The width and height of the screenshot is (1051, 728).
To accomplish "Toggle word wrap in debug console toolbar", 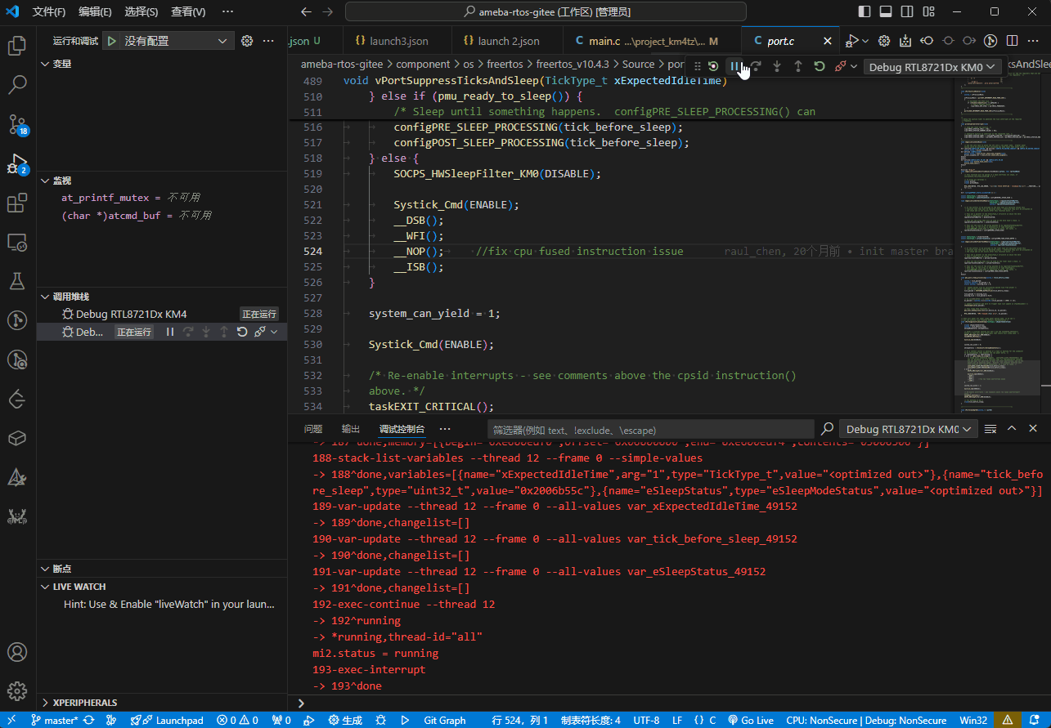I will [x=990, y=429].
